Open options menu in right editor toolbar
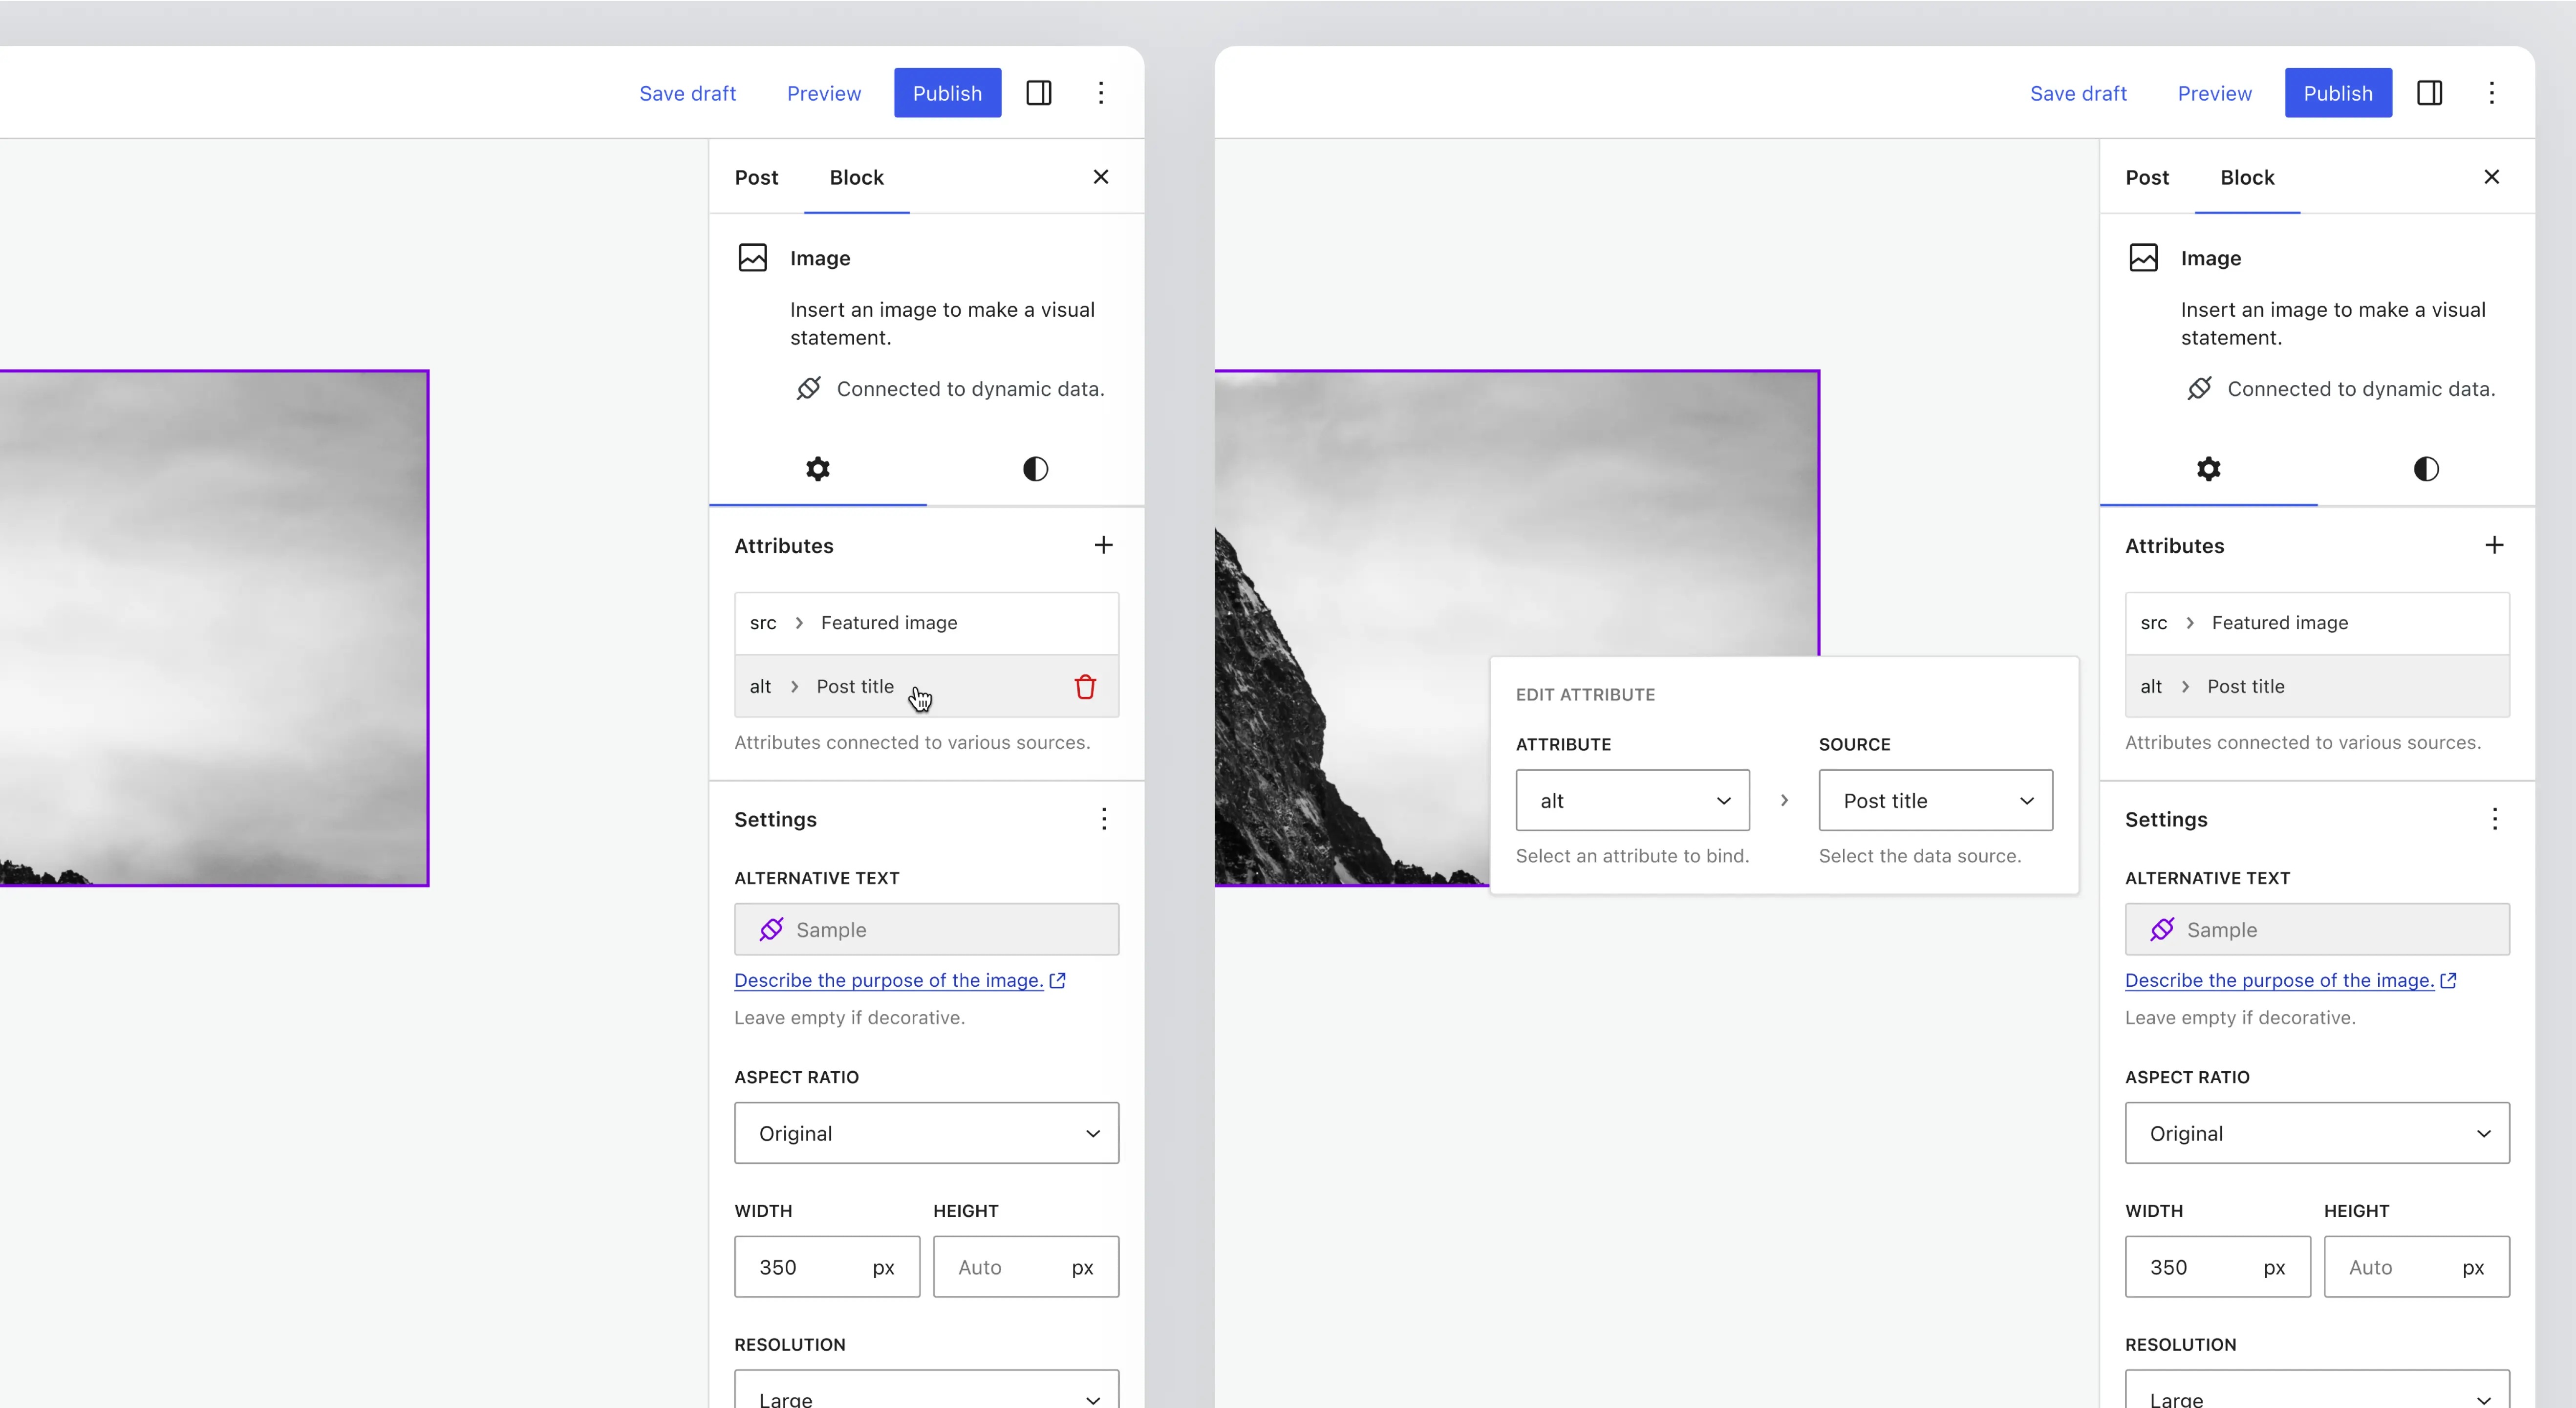The width and height of the screenshot is (2576, 1408). click(2491, 93)
